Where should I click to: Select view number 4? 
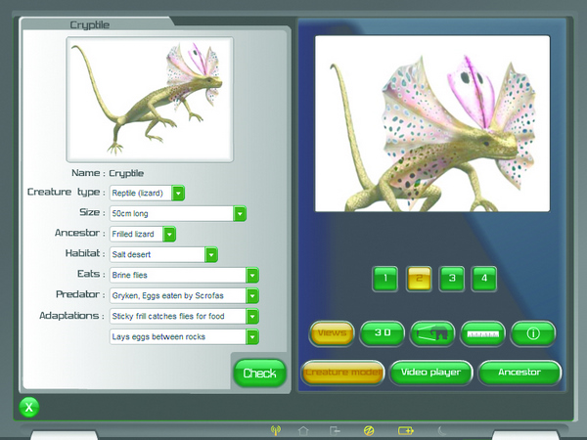(x=483, y=279)
